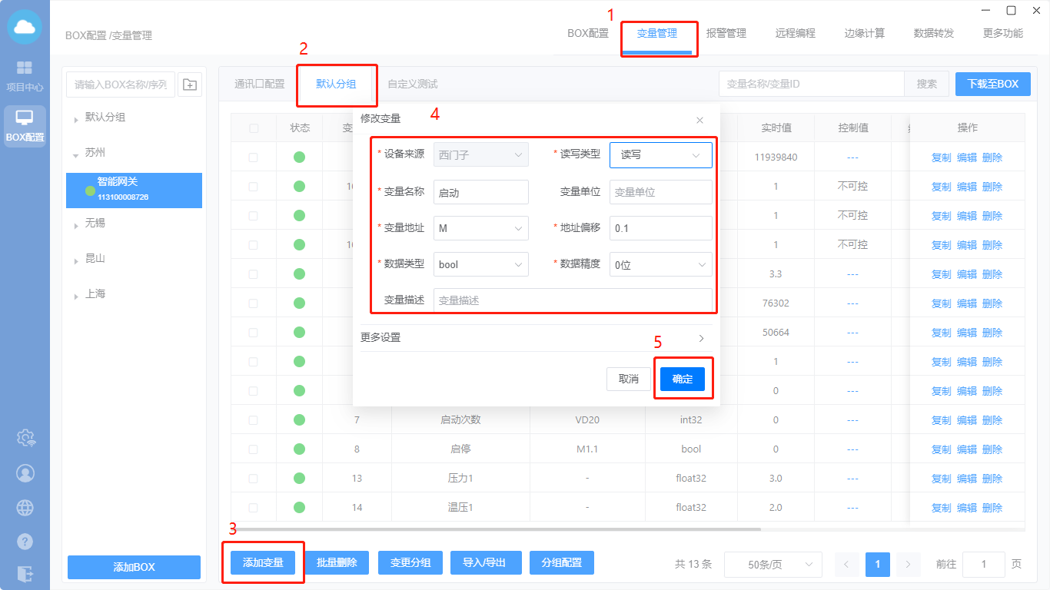Image resolution: width=1050 pixels, height=590 pixels.
Task: Focus the 变量名称 input field
Action: pos(481,192)
